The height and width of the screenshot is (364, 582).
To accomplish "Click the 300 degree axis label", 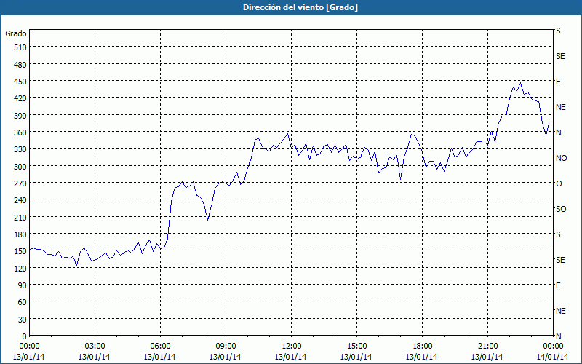I will coord(20,167).
